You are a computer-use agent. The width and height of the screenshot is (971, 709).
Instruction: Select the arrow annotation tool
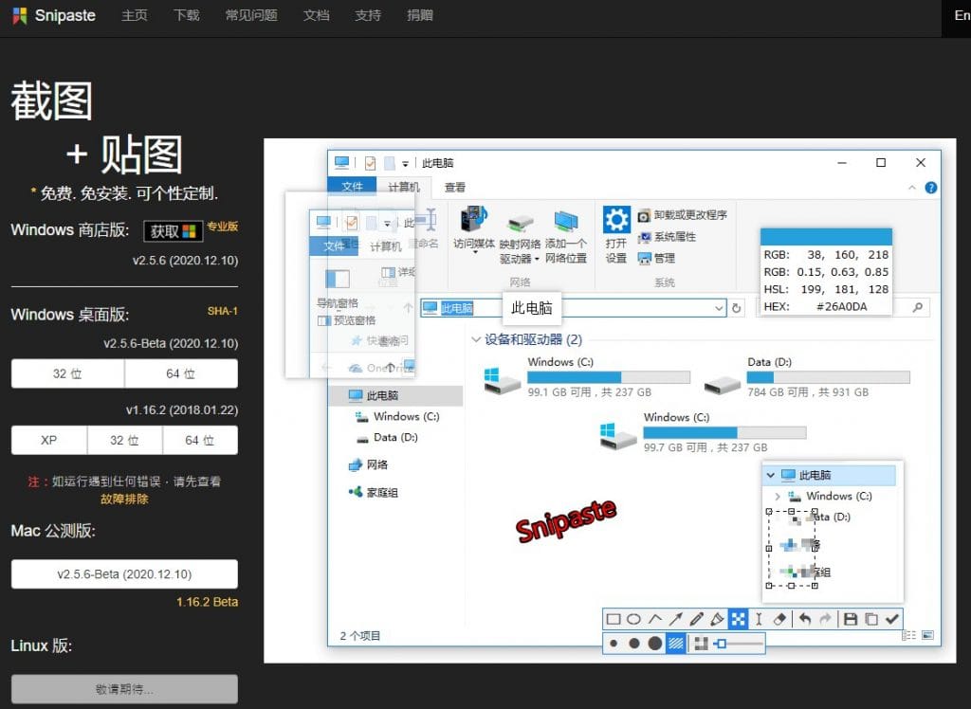point(675,619)
